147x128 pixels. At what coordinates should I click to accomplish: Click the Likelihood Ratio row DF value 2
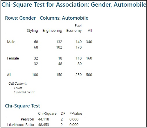tap(62, 125)
